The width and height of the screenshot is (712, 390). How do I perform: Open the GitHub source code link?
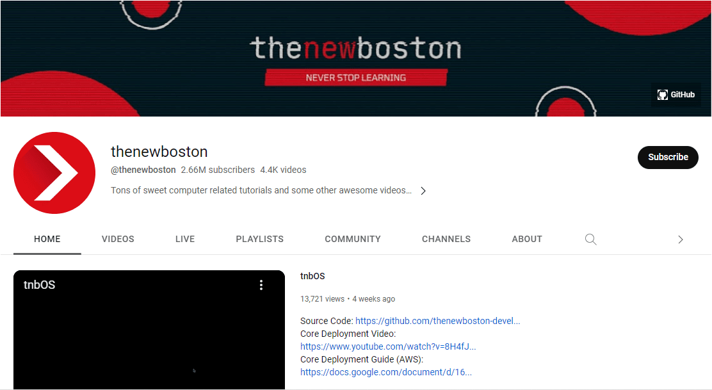[x=437, y=321]
